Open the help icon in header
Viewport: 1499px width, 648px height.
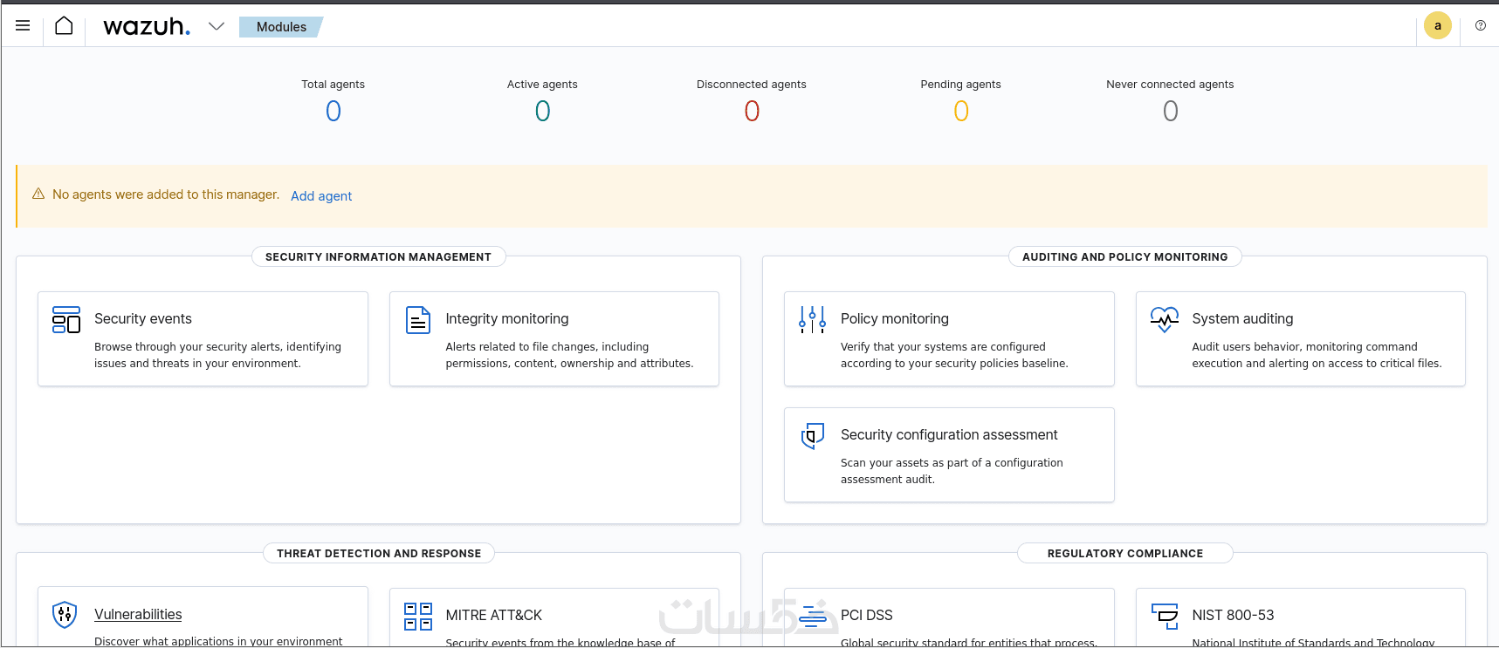[1481, 25]
